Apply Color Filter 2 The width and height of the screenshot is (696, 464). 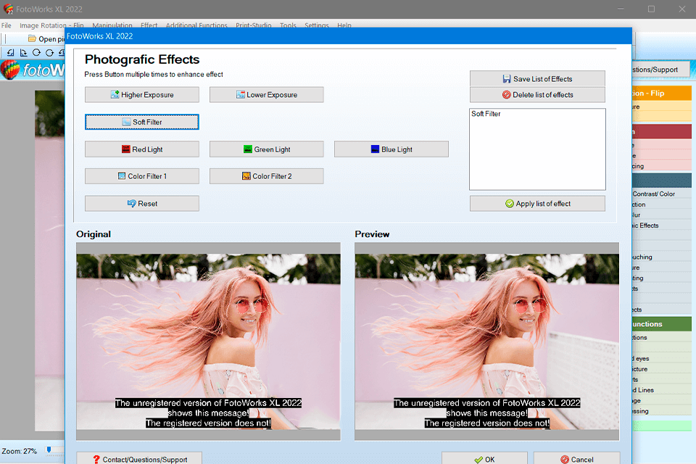click(x=266, y=176)
